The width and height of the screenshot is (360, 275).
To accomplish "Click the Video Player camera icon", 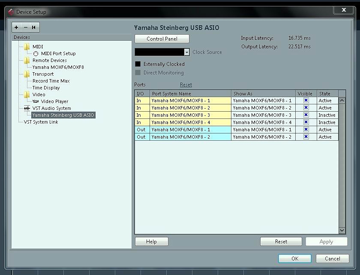I will [x=35, y=101].
